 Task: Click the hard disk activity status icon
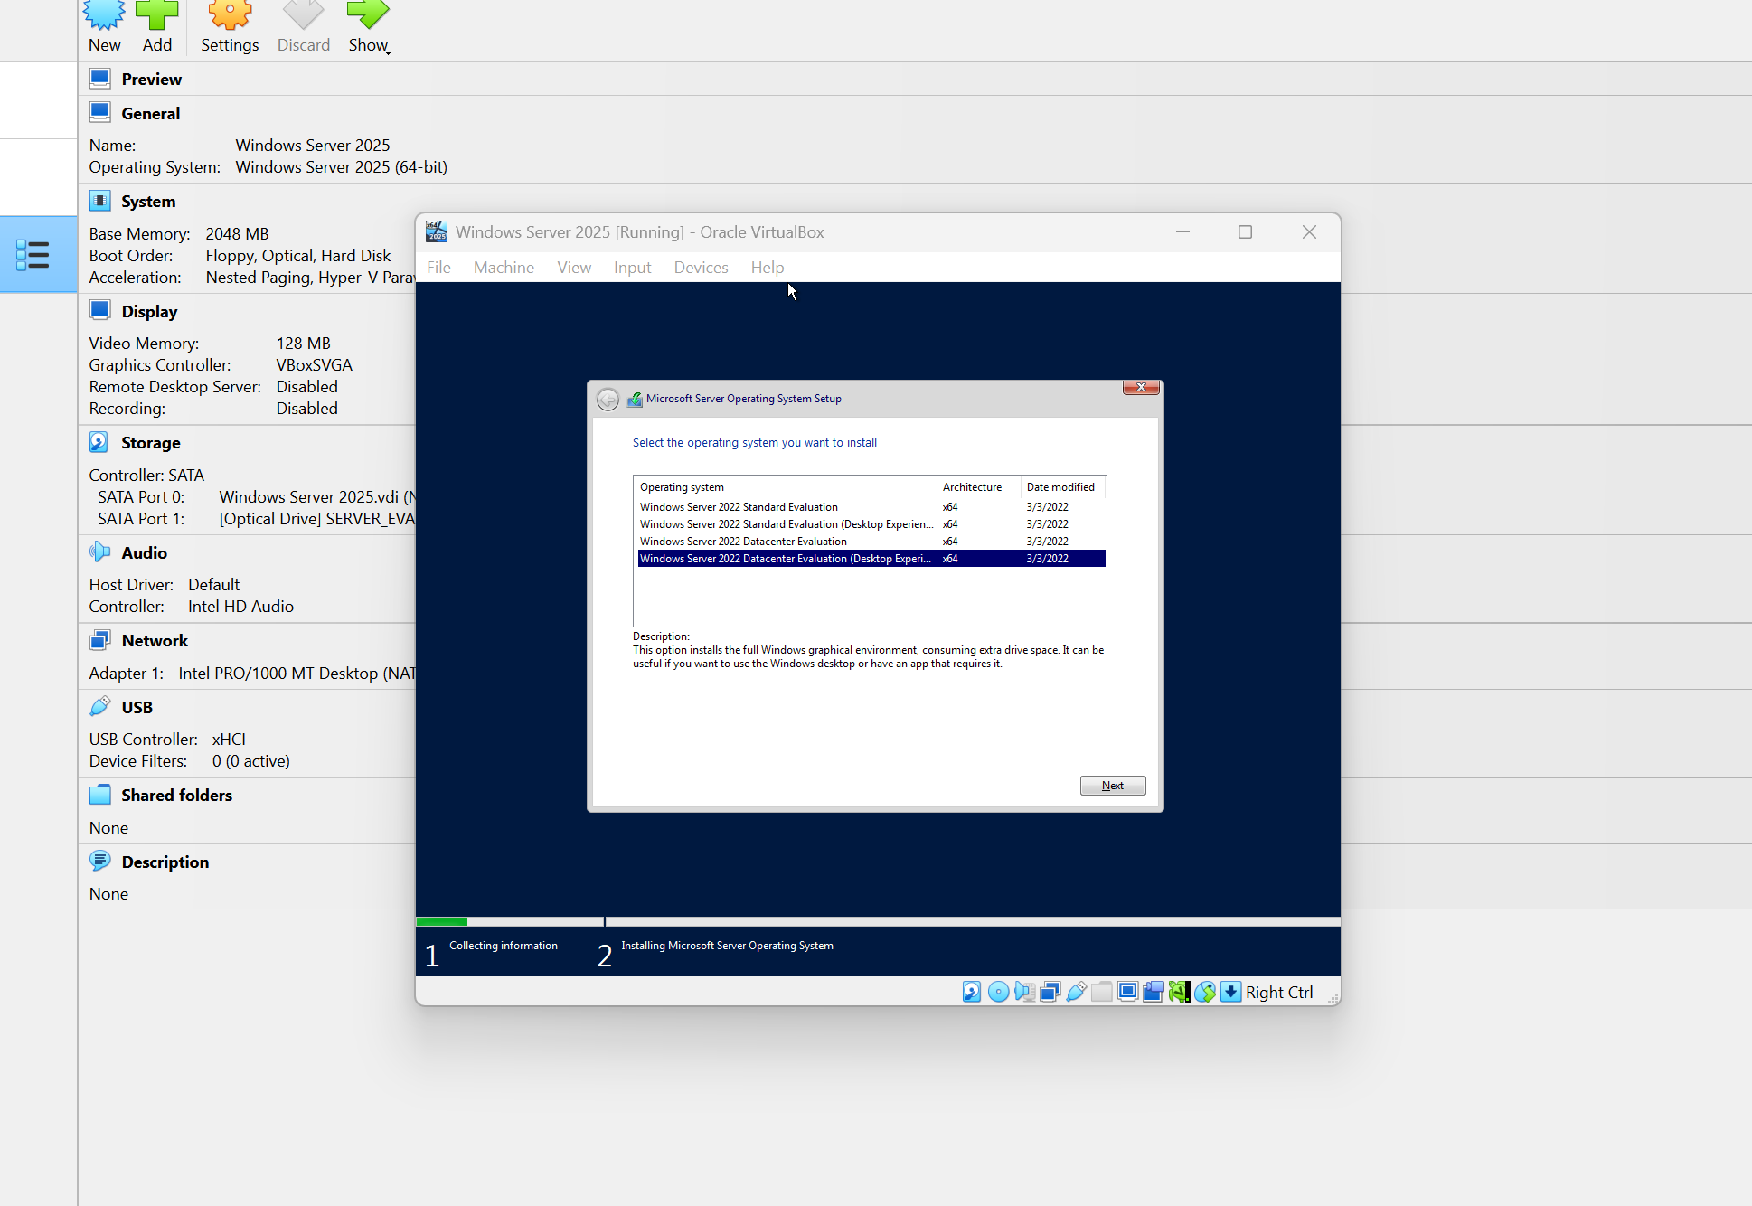point(972,992)
